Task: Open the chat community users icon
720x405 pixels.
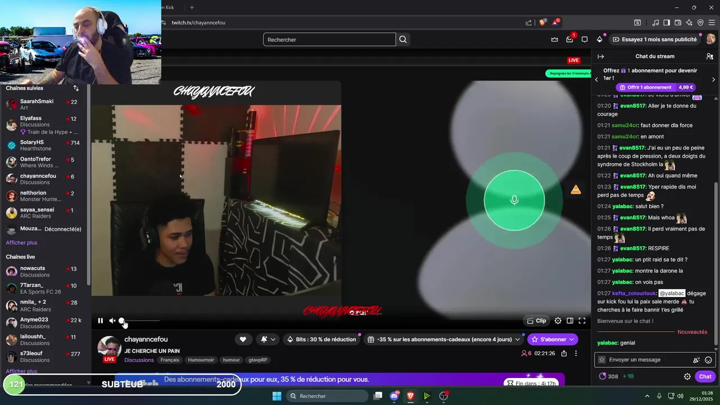Action: click(710, 56)
